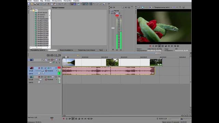Viewport: 219px width, 123px height.
Task: Open the Auto Ripple mode dropdown arrow
Action: click(81, 4)
